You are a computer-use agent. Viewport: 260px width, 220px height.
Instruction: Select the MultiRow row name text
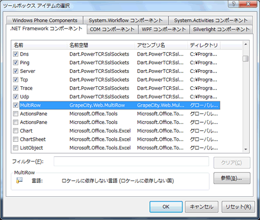click(x=30, y=105)
